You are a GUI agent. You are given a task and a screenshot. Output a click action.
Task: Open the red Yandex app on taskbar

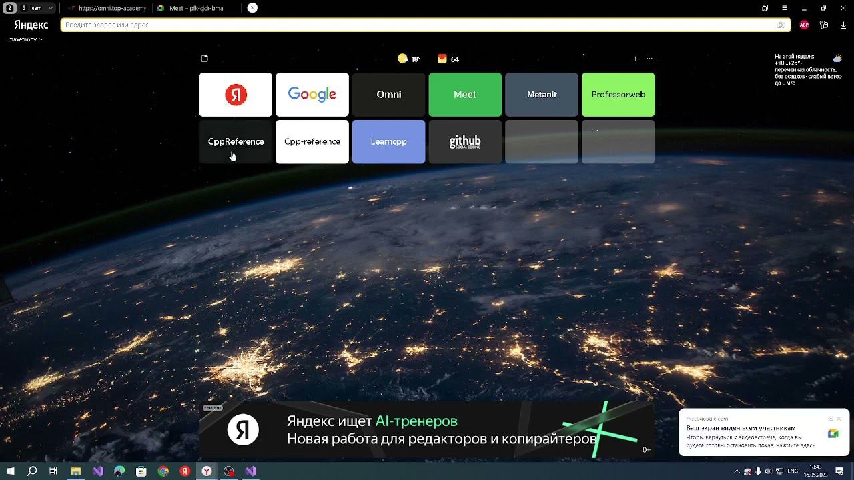tap(185, 471)
